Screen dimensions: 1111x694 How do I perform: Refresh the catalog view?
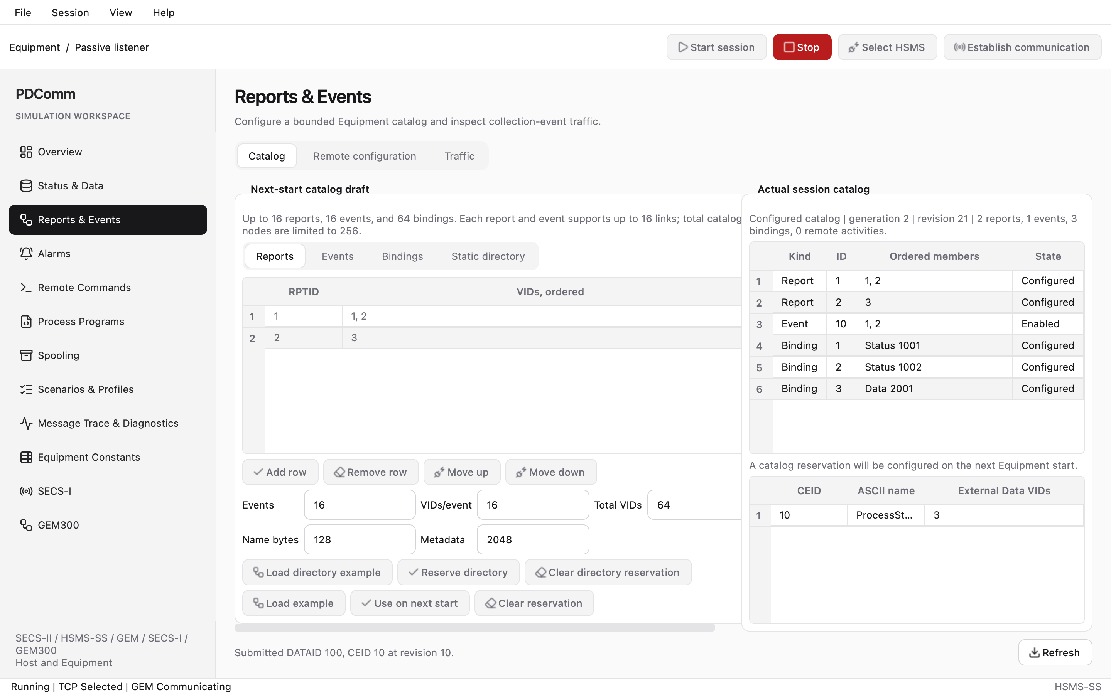click(x=1055, y=653)
